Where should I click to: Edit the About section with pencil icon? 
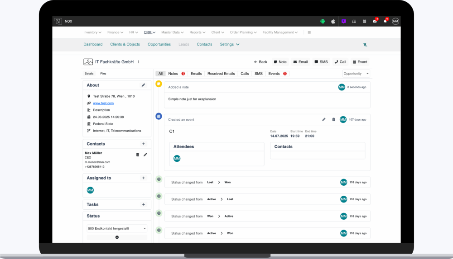point(144,85)
